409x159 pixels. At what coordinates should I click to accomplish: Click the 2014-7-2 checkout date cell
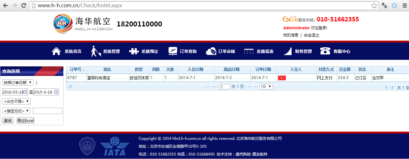pyautogui.click(x=232, y=78)
